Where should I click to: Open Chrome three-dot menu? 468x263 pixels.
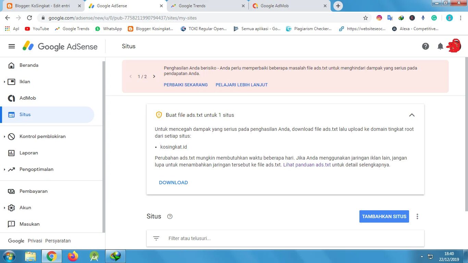pos(460,18)
